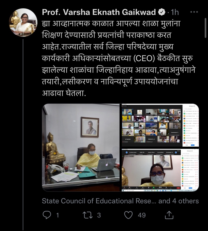Open the Zoom gallery grid screenshot

[x=160, y=125]
